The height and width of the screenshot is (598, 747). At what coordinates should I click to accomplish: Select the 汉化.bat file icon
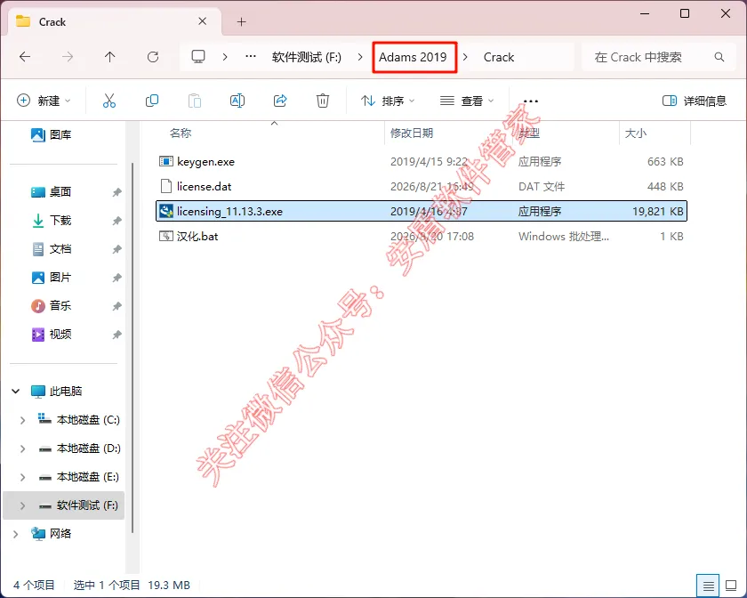[165, 236]
